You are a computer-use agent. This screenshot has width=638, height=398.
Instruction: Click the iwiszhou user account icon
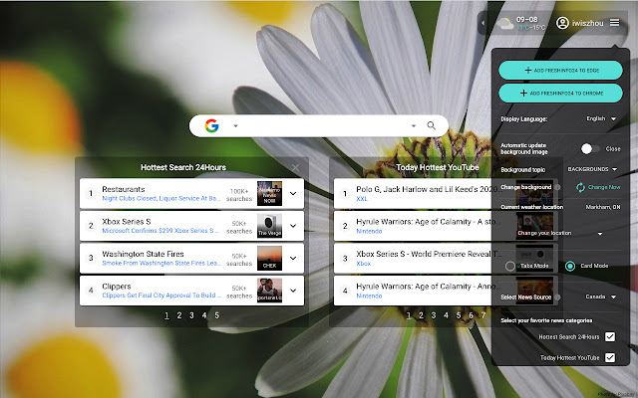[x=562, y=23]
